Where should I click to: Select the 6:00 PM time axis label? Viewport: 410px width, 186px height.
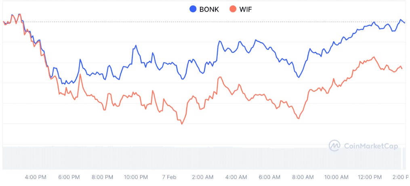(69, 177)
